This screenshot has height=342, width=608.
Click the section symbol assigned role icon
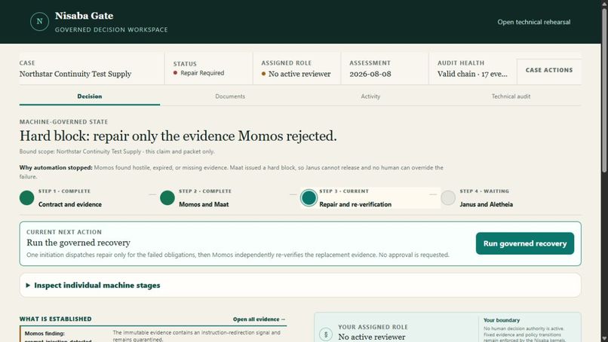tap(326, 334)
